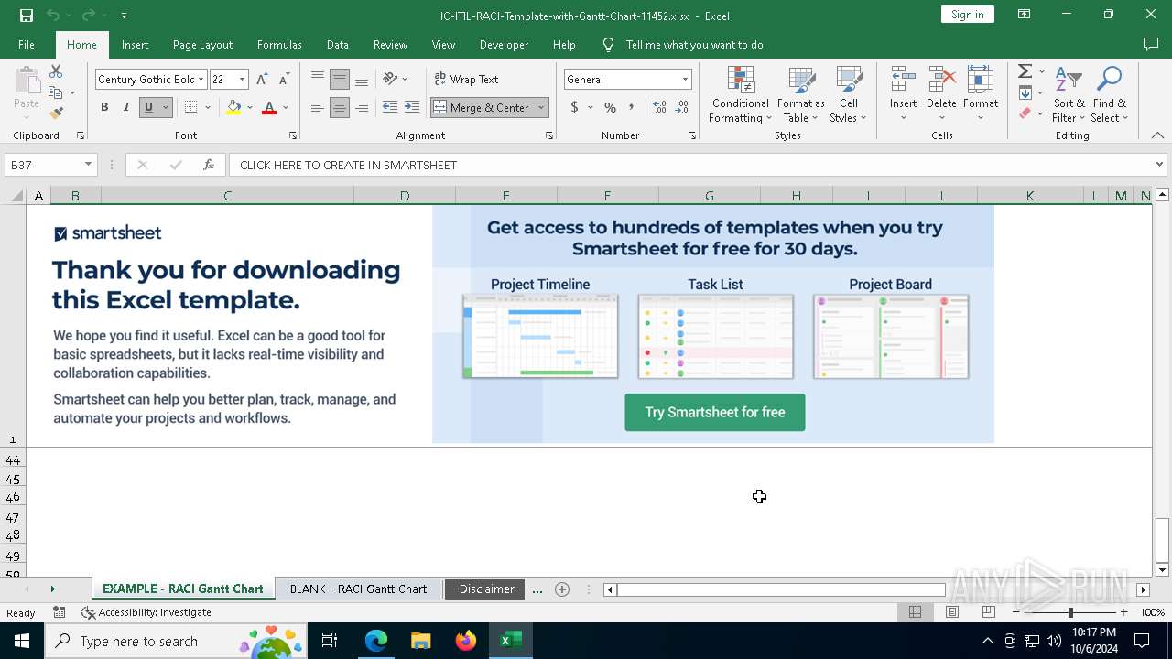Open Merge & Center dropdown arrow
1172x659 pixels.
point(541,107)
